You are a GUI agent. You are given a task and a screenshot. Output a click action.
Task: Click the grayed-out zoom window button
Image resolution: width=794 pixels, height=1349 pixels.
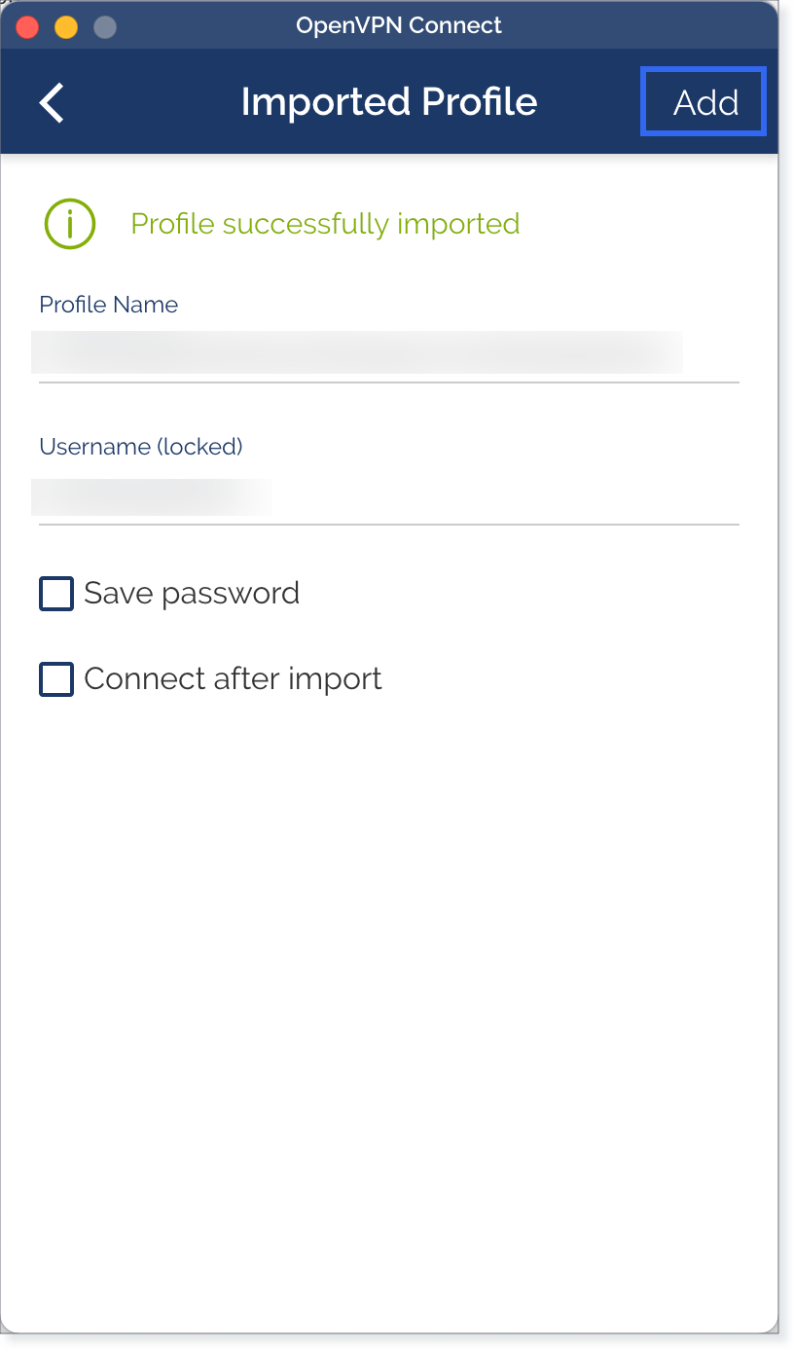(x=105, y=26)
